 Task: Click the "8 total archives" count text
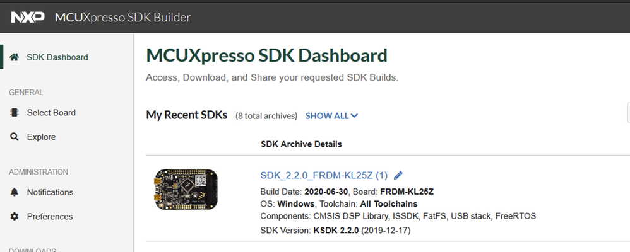click(x=266, y=116)
